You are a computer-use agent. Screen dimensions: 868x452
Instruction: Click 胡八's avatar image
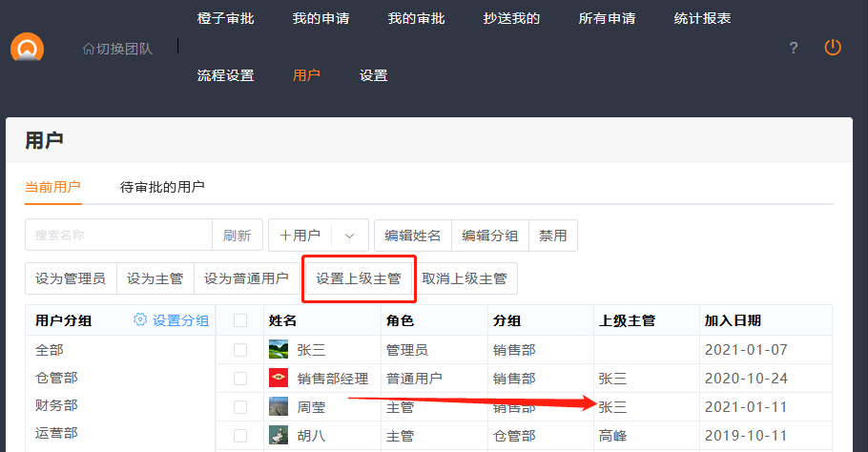[279, 436]
